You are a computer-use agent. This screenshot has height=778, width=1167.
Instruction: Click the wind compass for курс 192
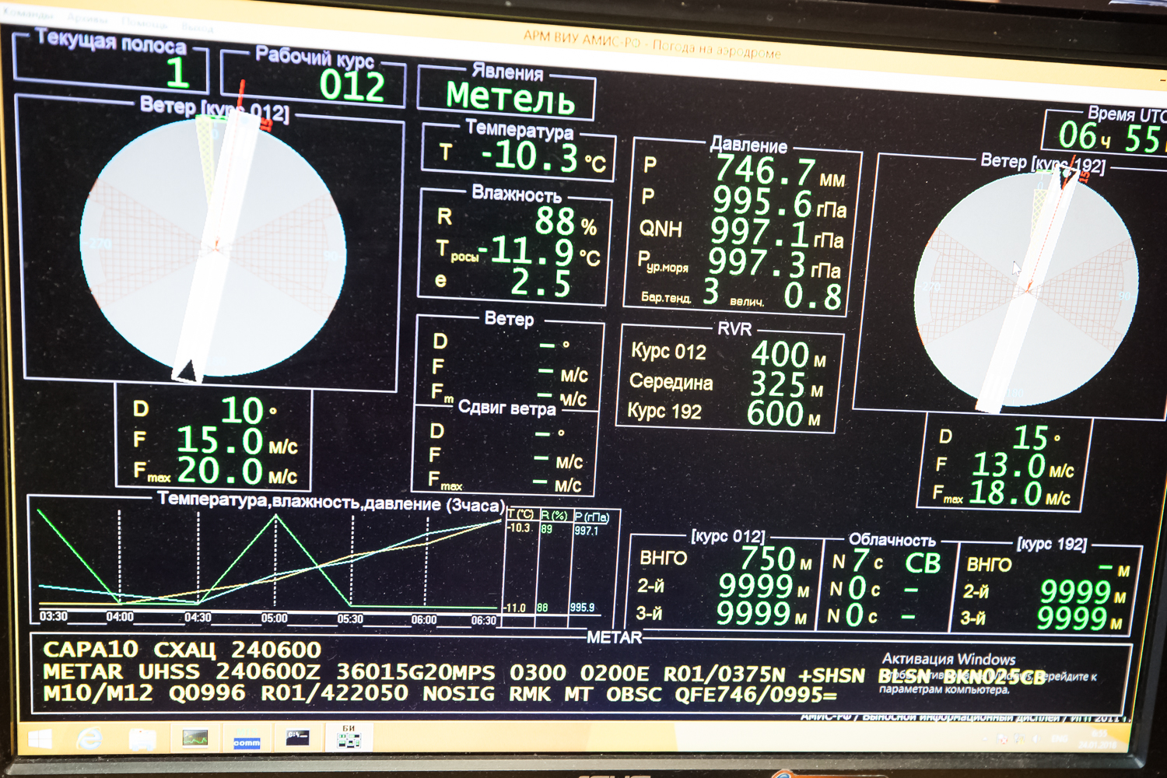point(1027,288)
